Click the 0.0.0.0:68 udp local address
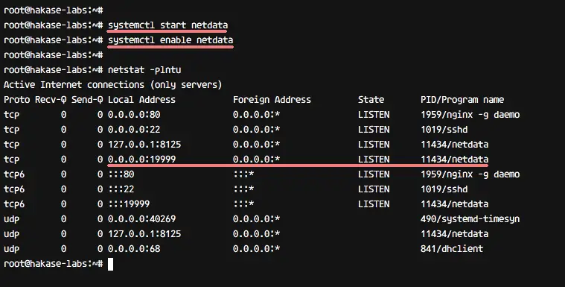This screenshot has width=565, height=287. [x=134, y=249]
